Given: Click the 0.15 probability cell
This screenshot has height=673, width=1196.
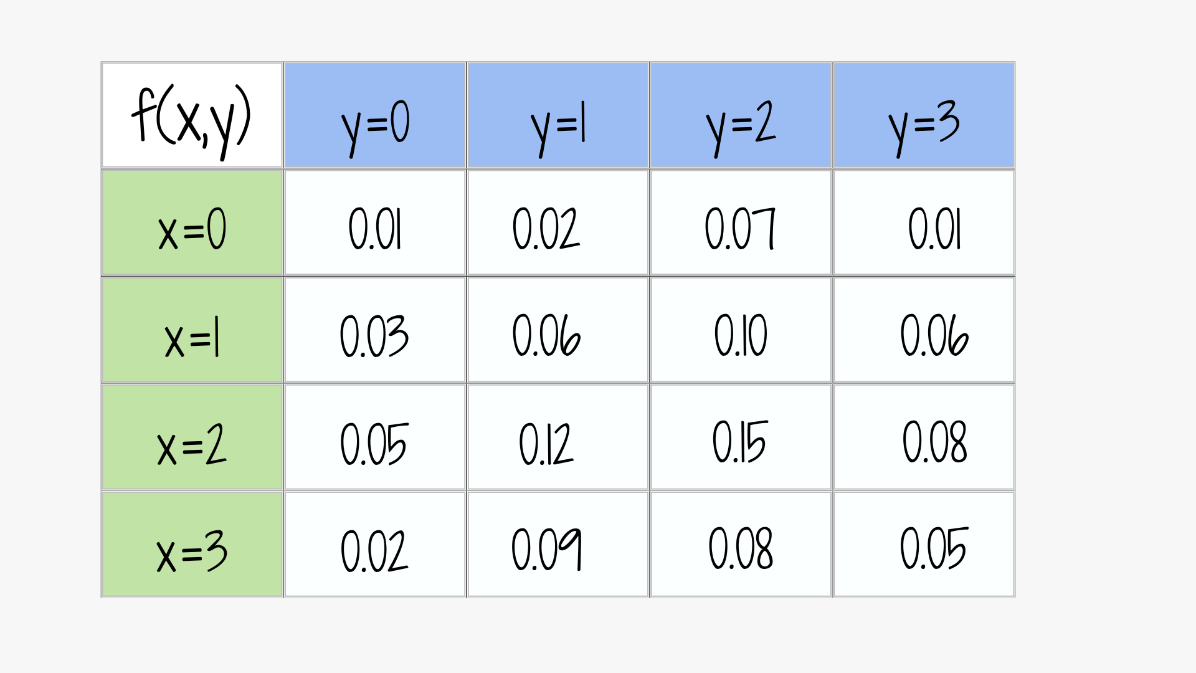Looking at the screenshot, I should coord(741,437).
